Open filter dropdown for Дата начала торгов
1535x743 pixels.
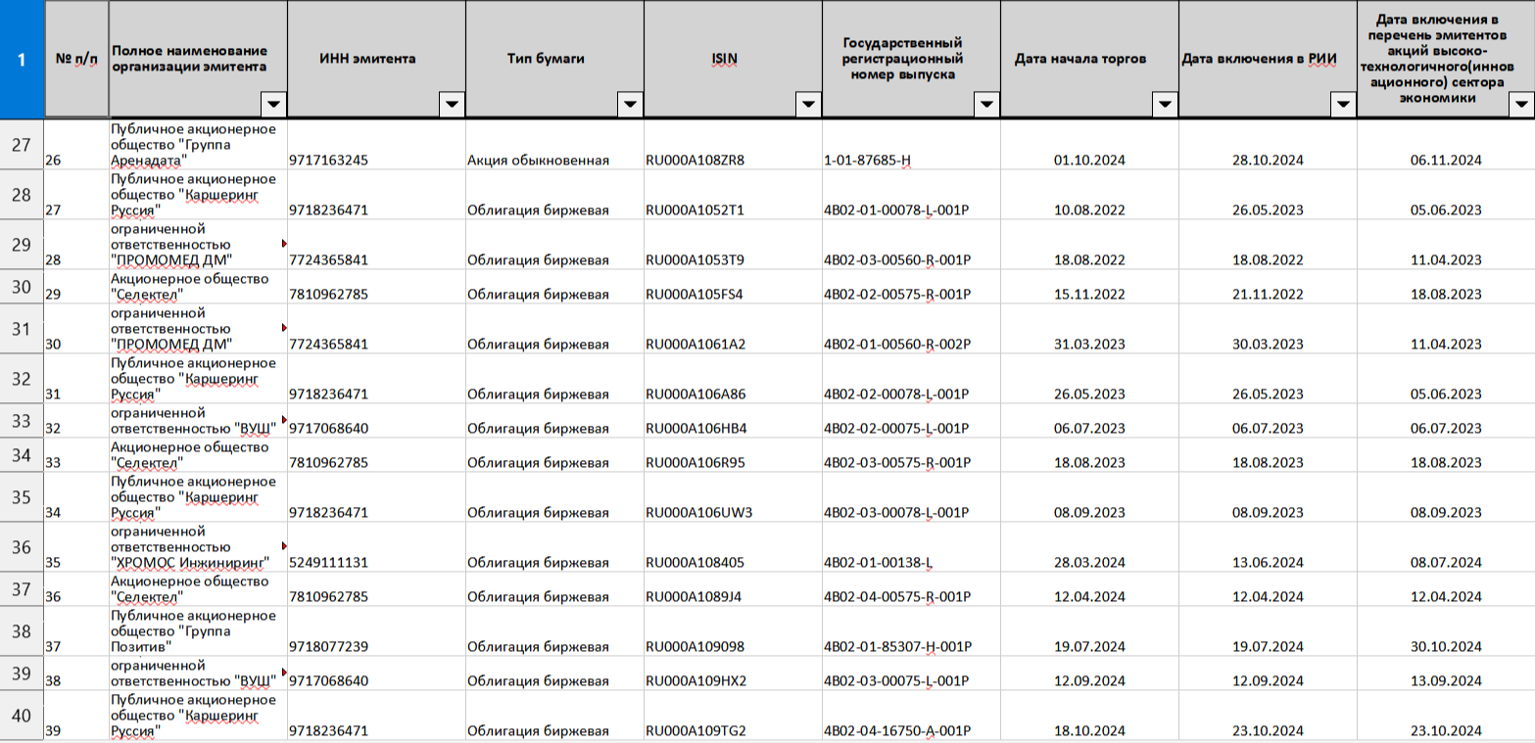coord(1165,104)
